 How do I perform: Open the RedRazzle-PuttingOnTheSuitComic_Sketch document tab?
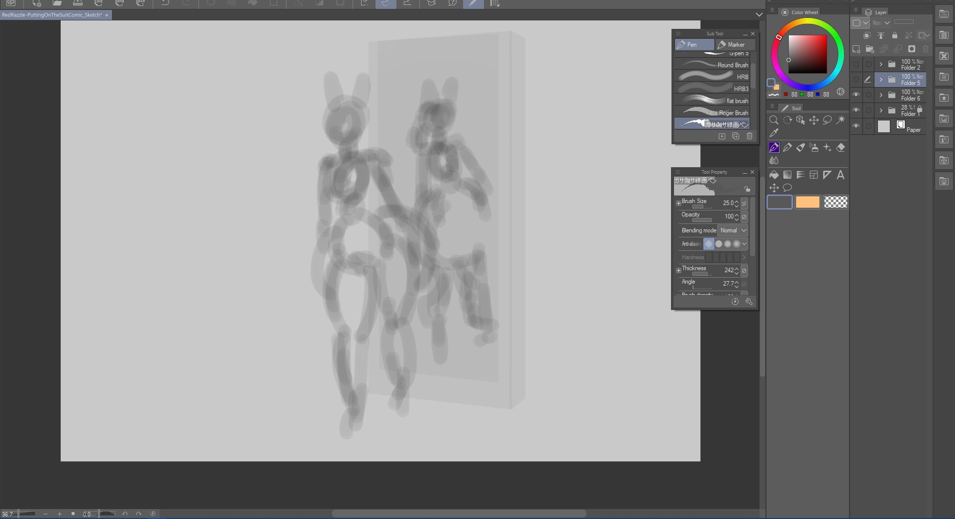[x=52, y=15]
